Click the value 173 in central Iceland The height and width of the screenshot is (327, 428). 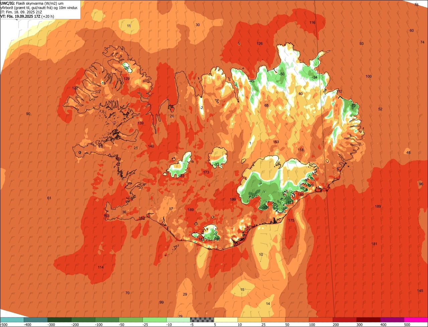(206, 173)
